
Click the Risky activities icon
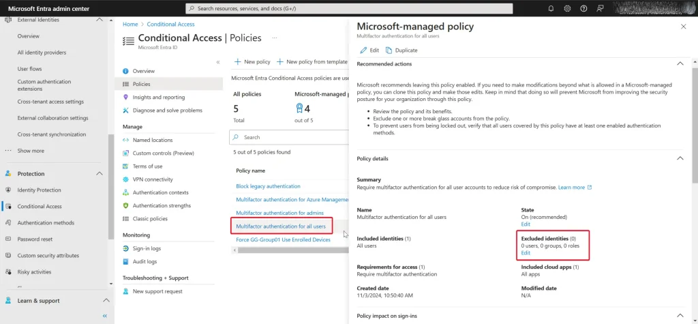(8, 272)
